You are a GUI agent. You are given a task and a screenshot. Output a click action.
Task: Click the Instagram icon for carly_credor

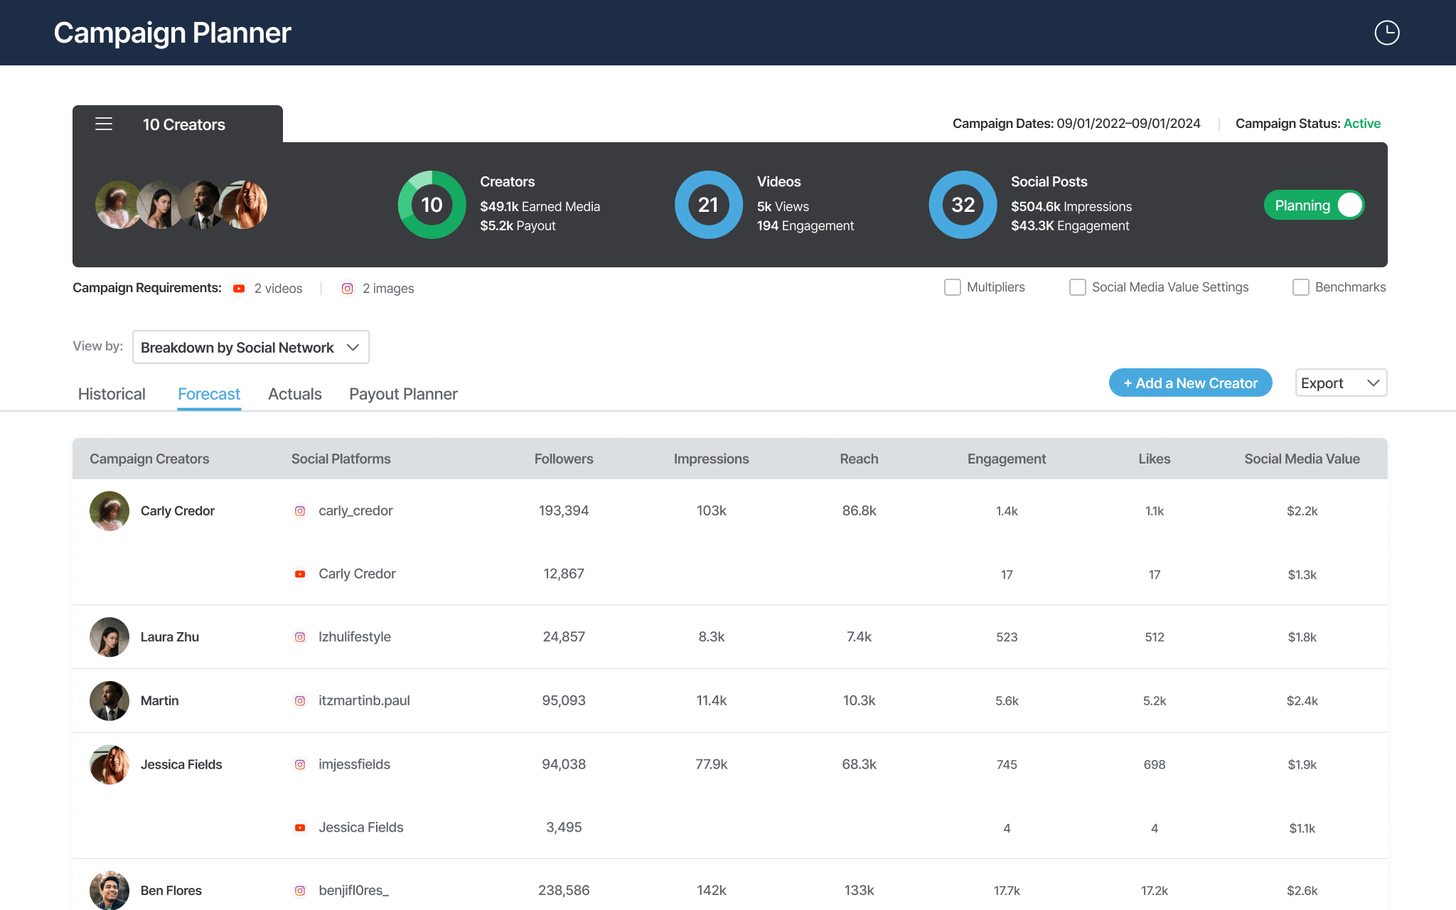pyautogui.click(x=301, y=510)
